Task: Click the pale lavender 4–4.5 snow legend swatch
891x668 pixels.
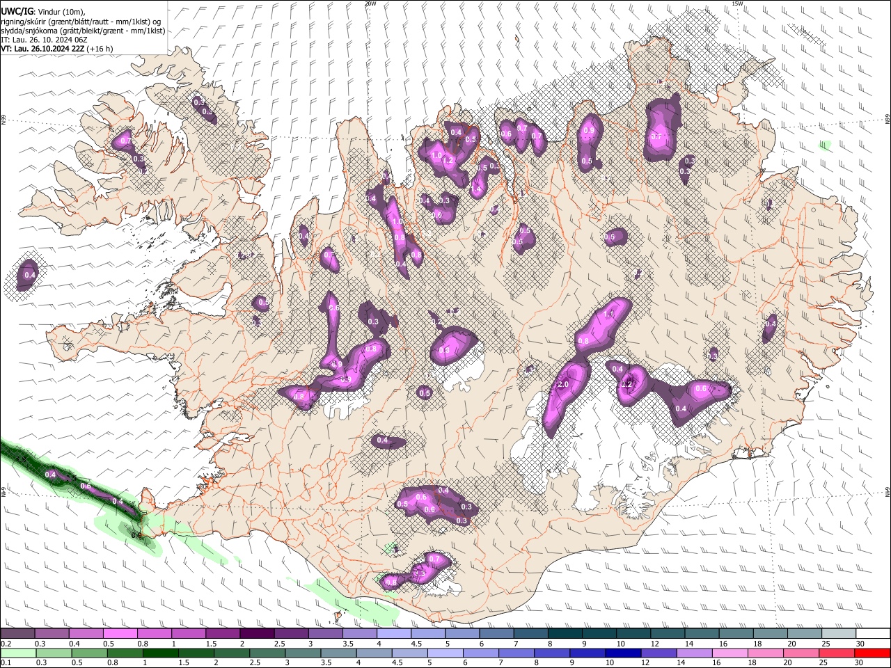Action: (394, 633)
